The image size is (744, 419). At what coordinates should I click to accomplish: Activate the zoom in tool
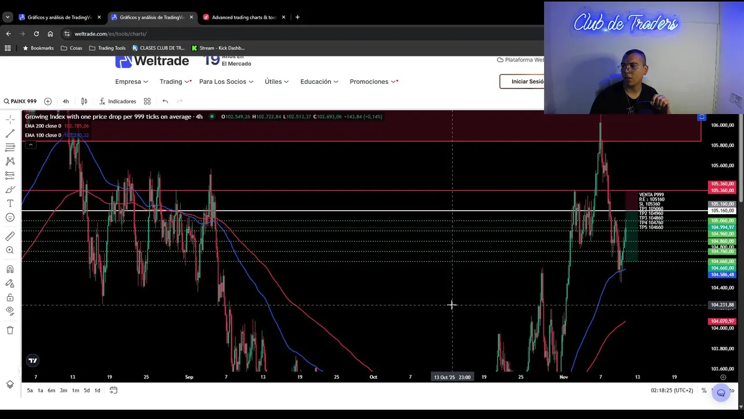10,250
